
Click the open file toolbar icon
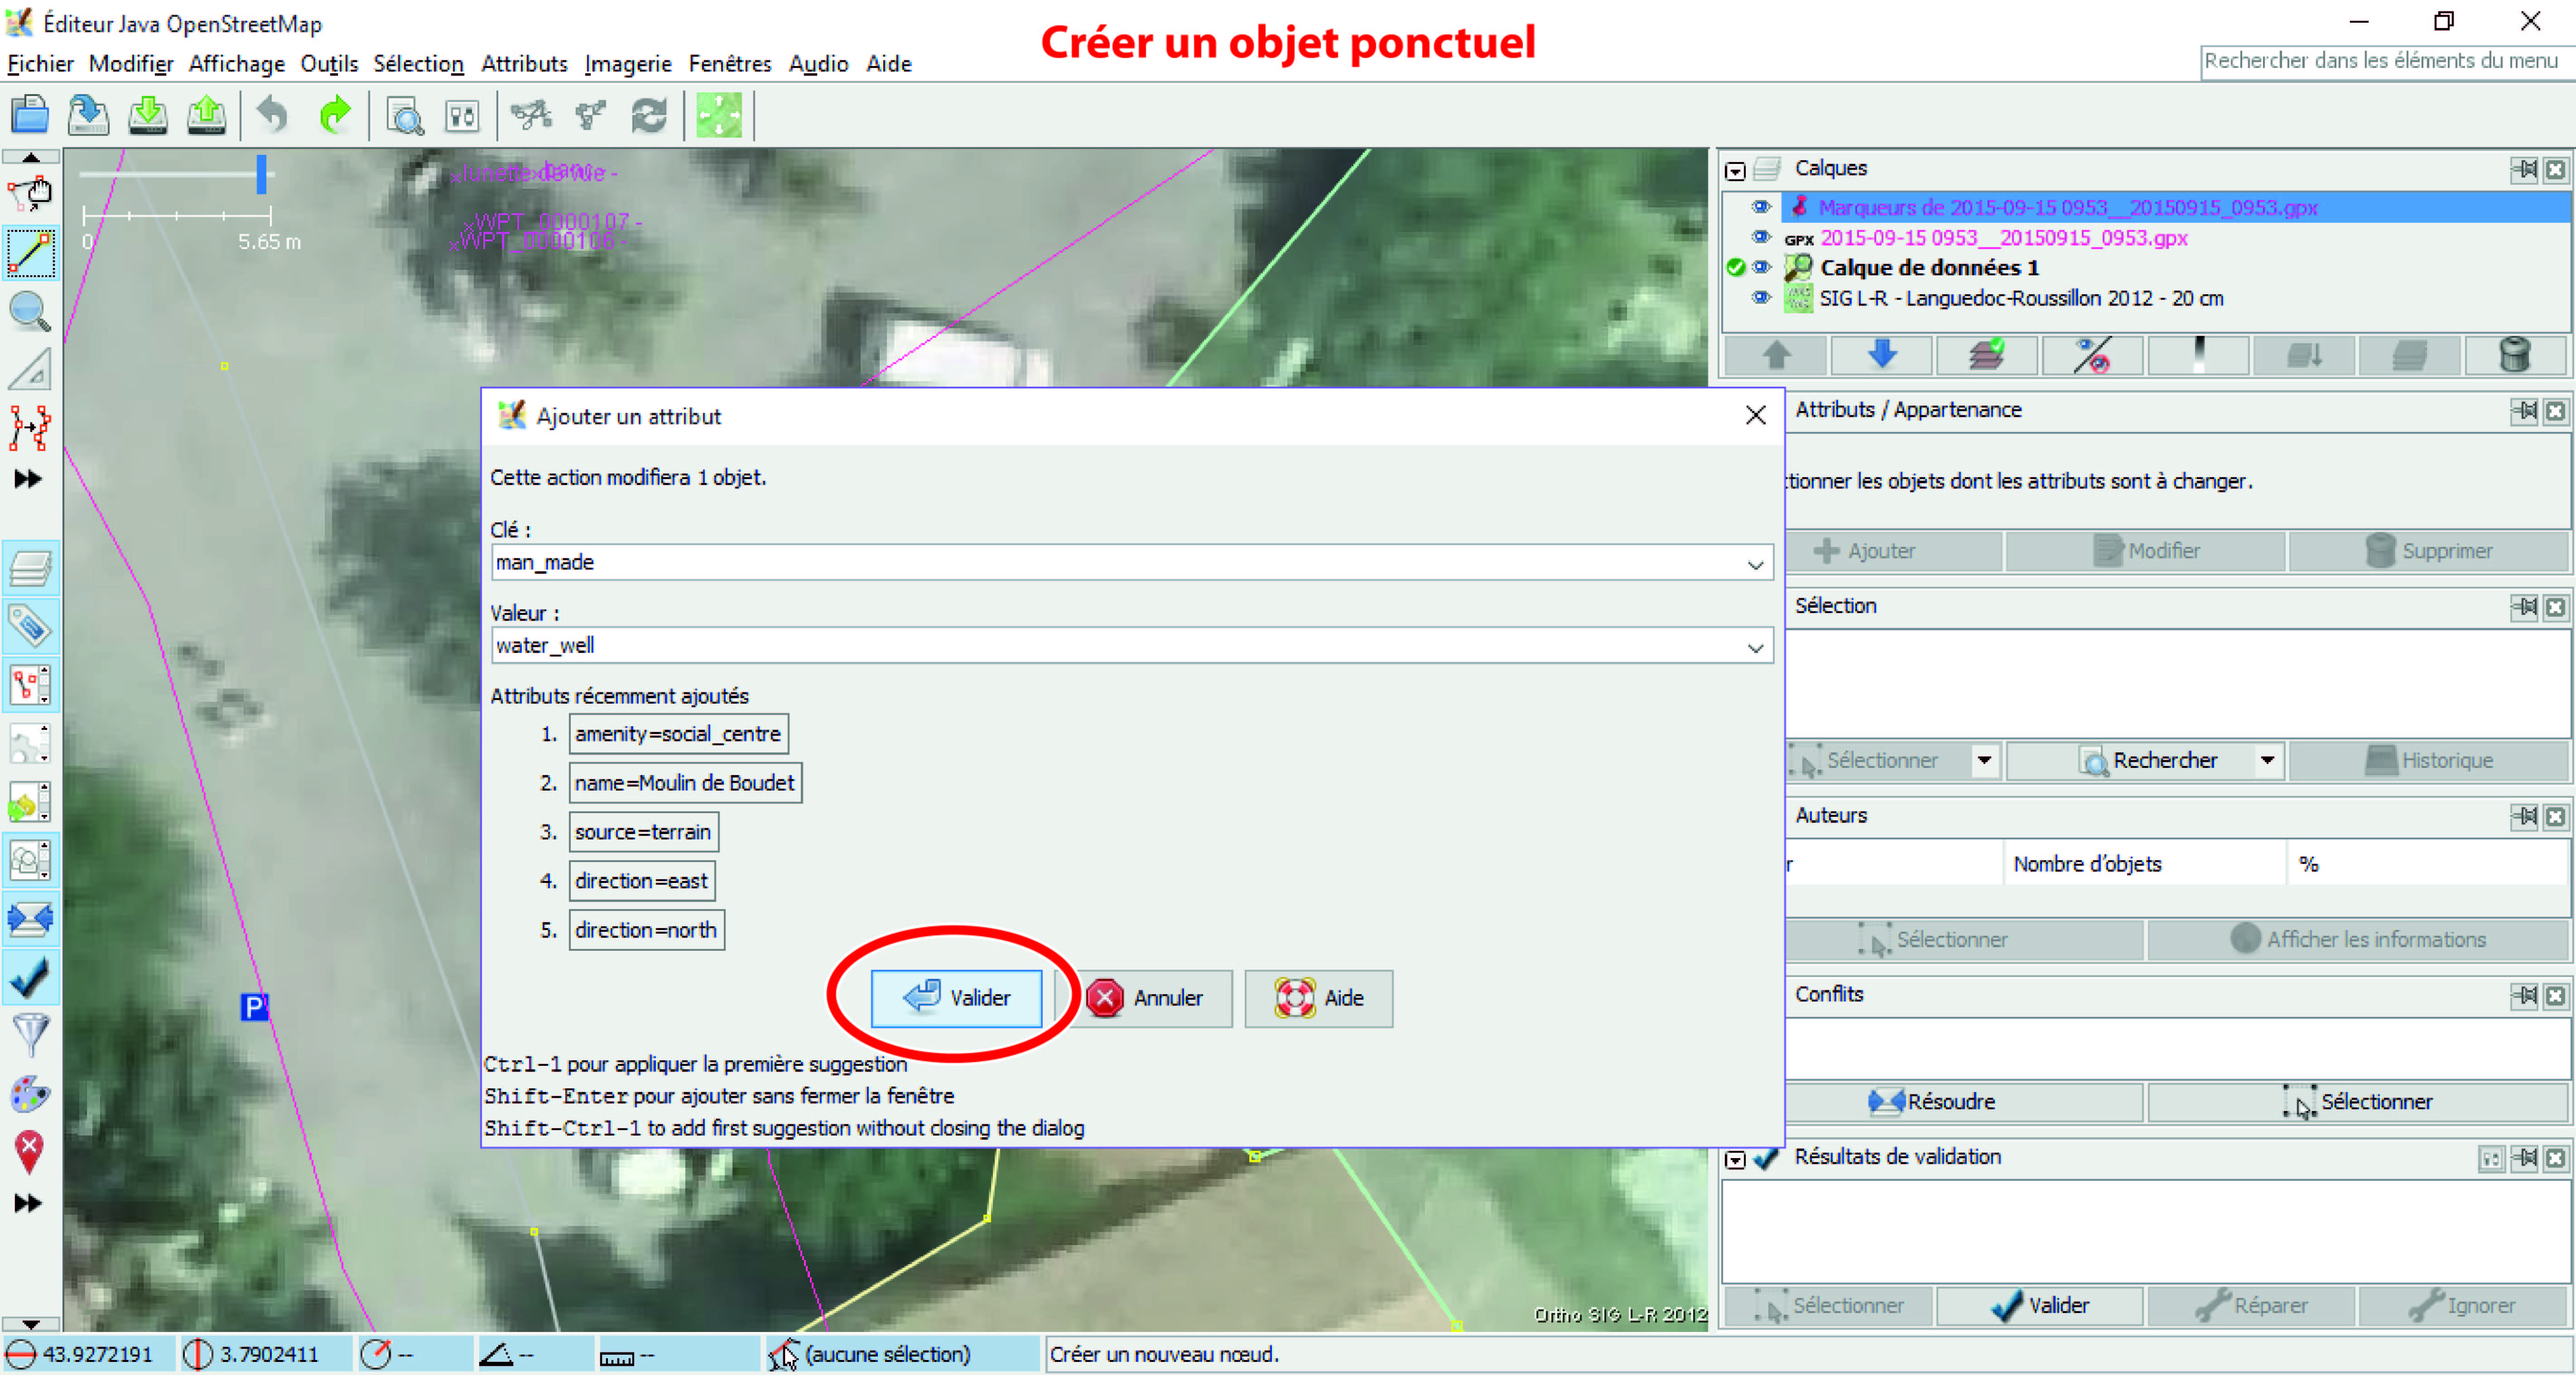pyautogui.click(x=30, y=116)
